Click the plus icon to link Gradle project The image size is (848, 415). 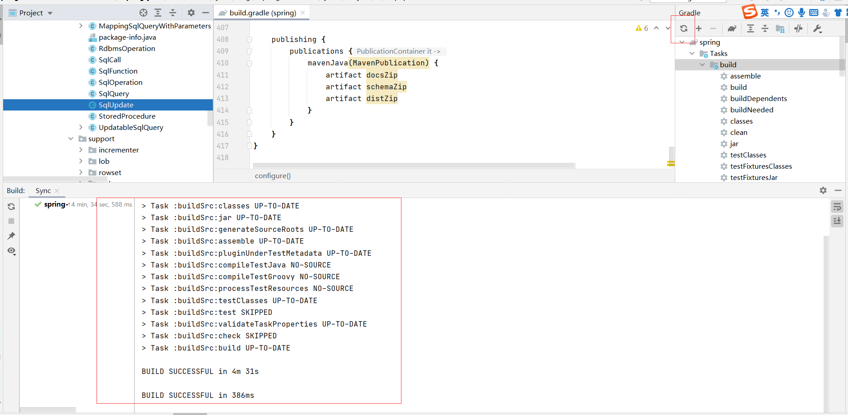pyautogui.click(x=699, y=28)
